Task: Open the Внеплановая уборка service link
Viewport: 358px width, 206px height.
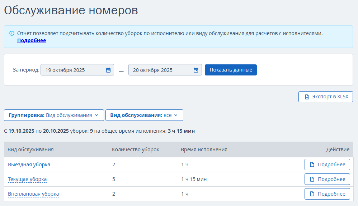Action: (33, 194)
